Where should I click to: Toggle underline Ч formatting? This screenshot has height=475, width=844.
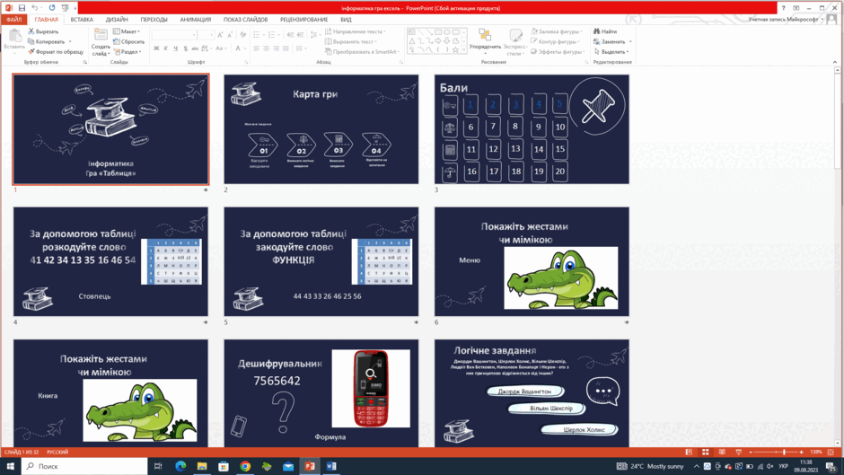coord(175,48)
